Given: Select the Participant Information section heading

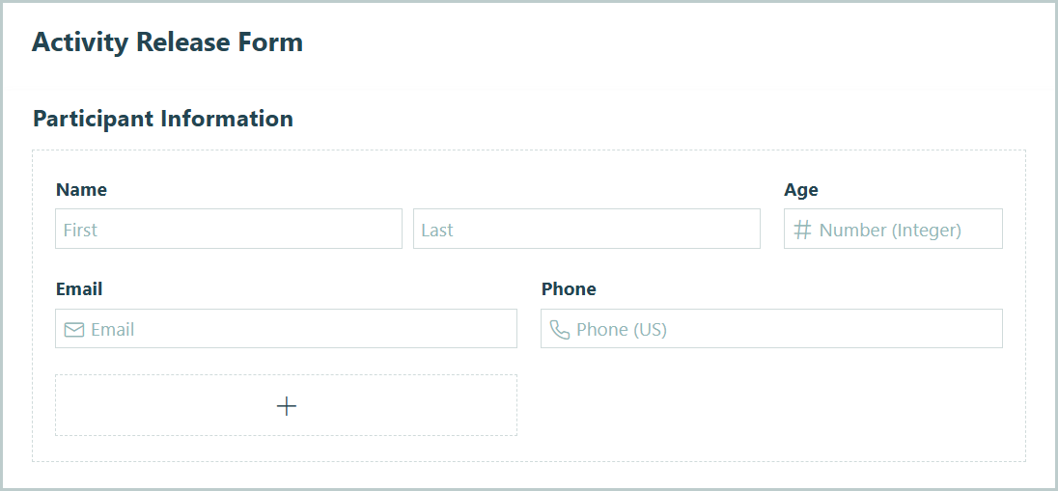Looking at the screenshot, I should pyautogui.click(x=163, y=119).
